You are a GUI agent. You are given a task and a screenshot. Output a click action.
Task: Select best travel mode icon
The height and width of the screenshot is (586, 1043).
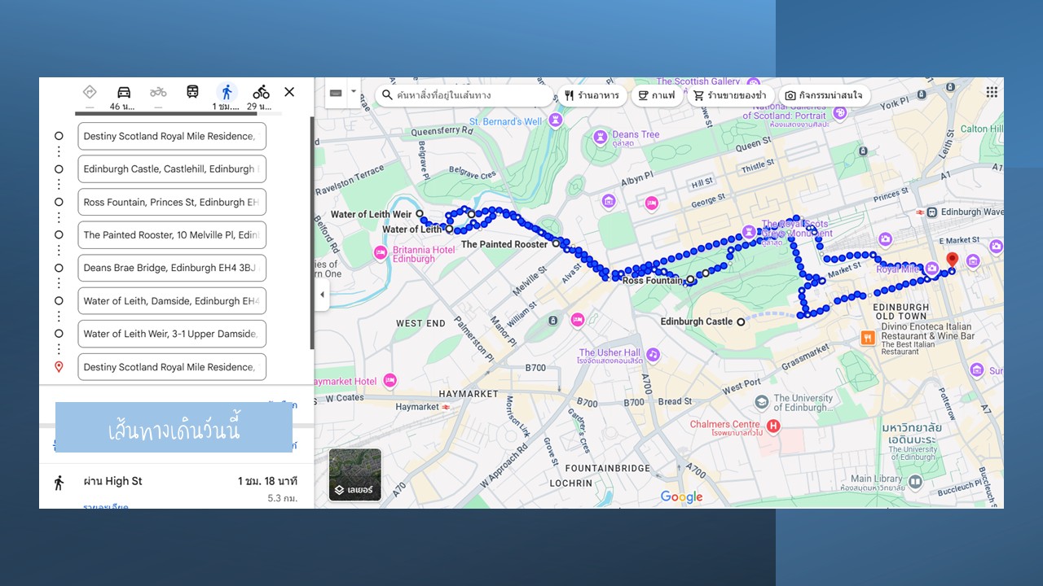point(90,92)
